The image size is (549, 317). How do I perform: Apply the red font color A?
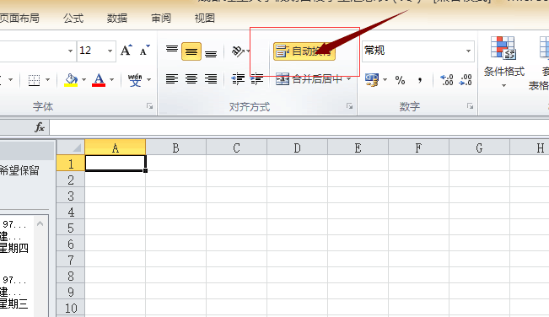pyautogui.click(x=99, y=80)
